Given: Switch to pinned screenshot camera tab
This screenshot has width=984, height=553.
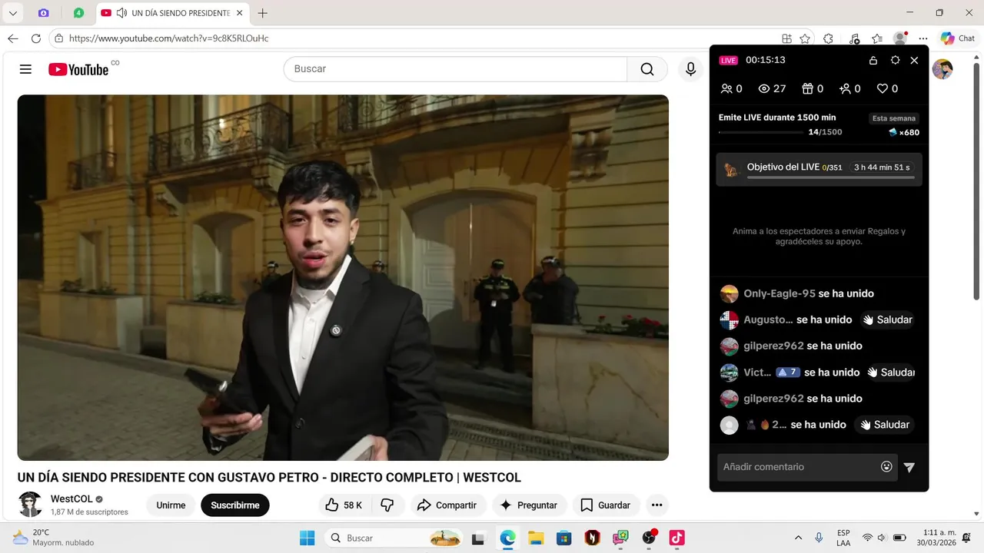Looking at the screenshot, I should point(43,13).
